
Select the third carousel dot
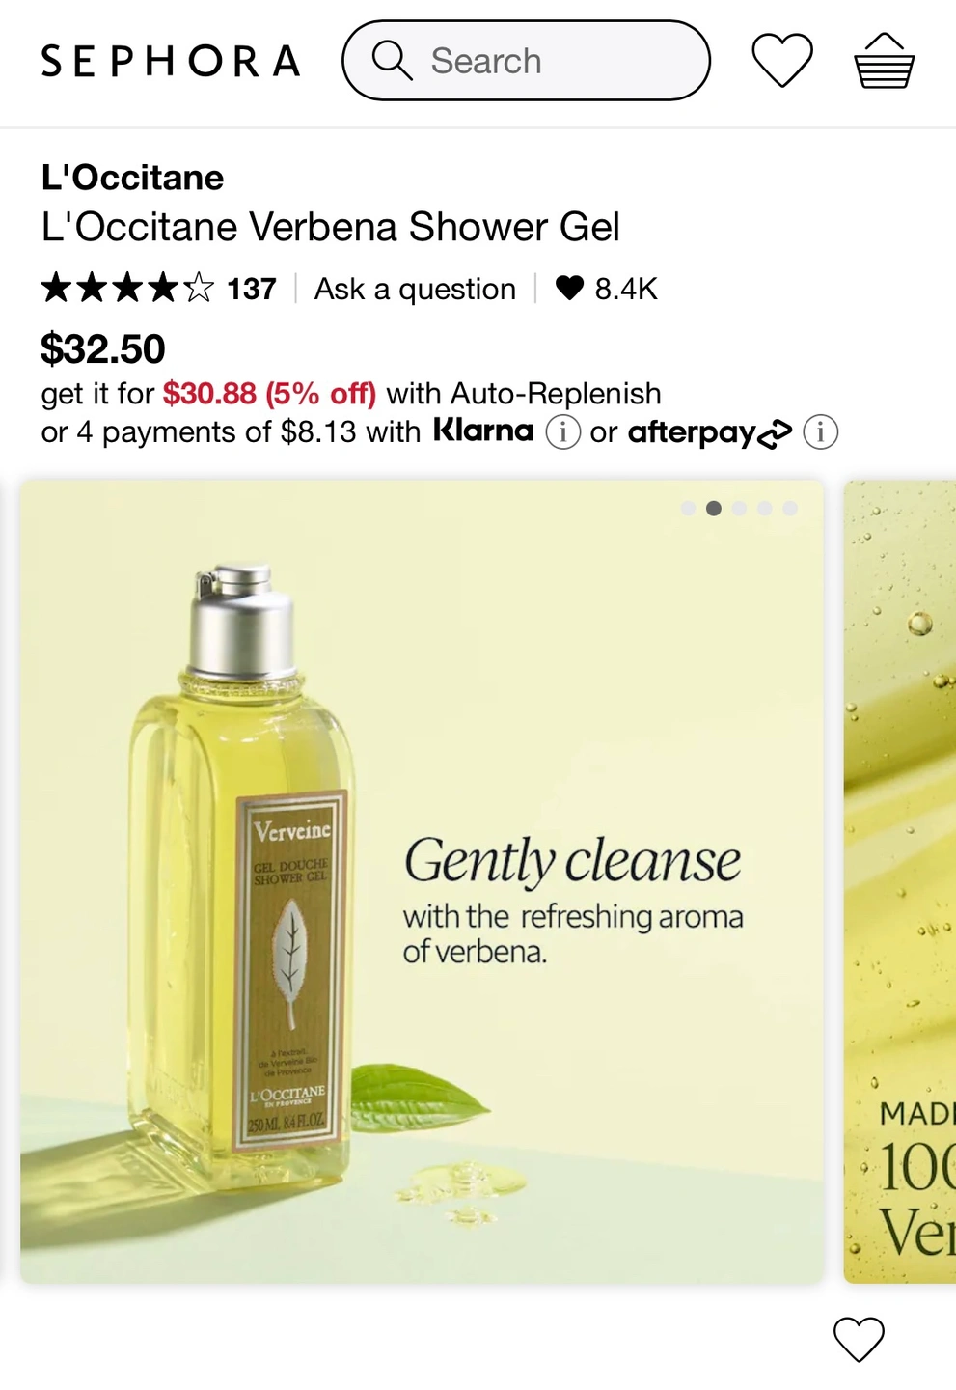click(x=739, y=509)
